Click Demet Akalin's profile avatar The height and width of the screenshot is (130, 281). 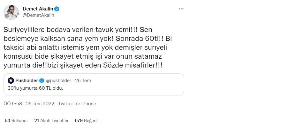(x=11, y=12)
